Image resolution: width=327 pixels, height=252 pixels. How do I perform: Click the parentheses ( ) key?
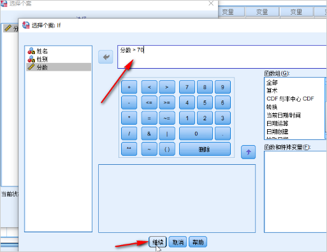pyautogui.click(x=167, y=149)
